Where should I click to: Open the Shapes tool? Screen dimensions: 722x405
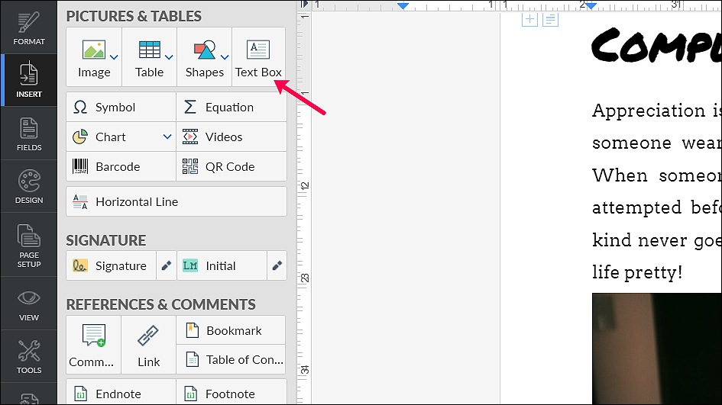pos(205,57)
